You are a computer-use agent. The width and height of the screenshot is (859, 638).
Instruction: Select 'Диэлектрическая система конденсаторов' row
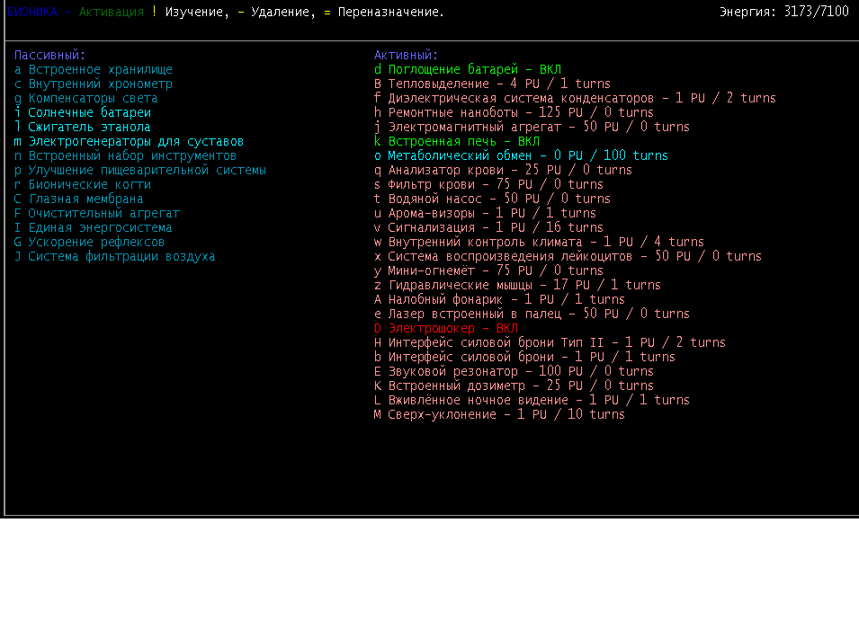tap(575, 99)
